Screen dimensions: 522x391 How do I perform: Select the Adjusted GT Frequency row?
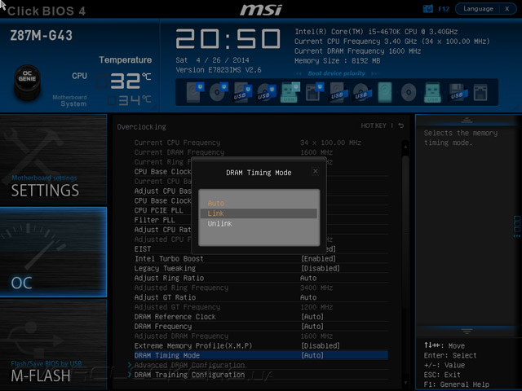click(261, 307)
